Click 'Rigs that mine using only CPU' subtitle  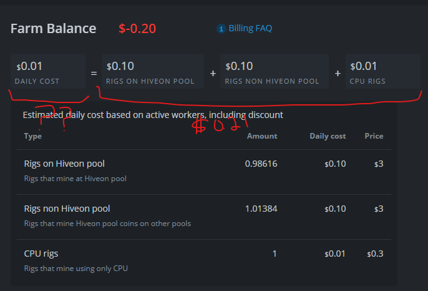(76, 269)
